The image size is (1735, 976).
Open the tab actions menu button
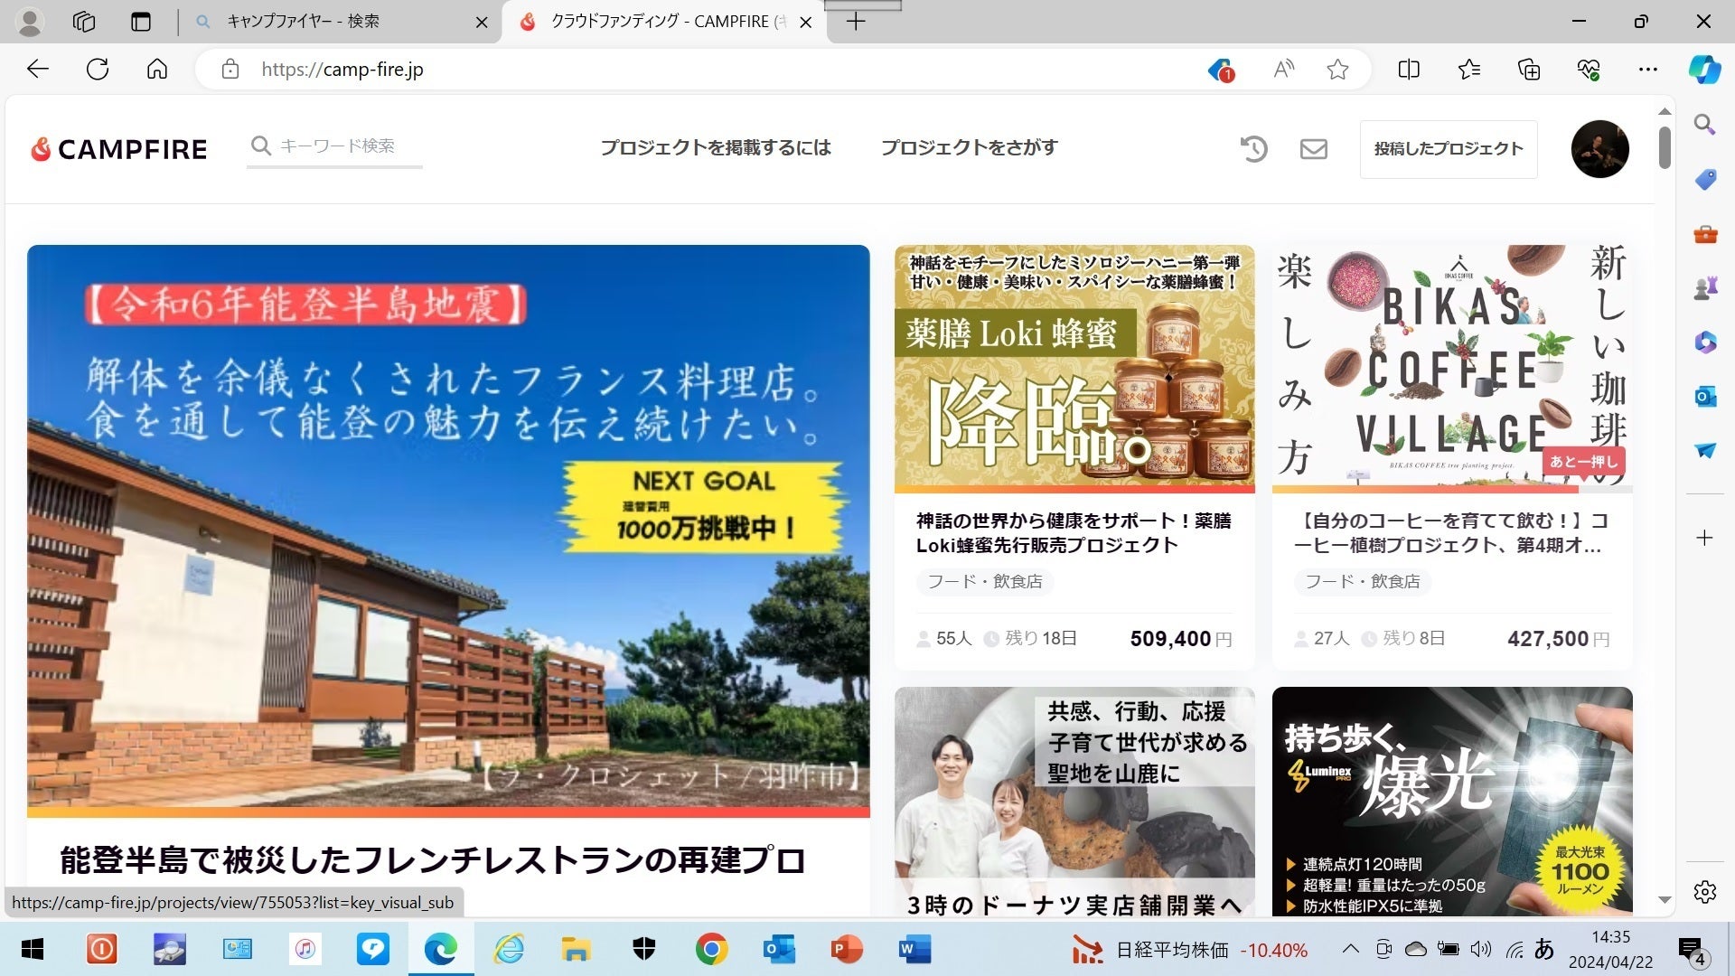point(141,22)
